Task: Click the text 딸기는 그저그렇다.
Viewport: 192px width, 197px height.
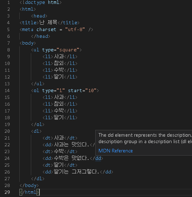Action: point(77,172)
